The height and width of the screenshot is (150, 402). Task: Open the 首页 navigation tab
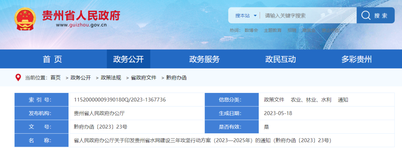pyautogui.click(x=52, y=59)
